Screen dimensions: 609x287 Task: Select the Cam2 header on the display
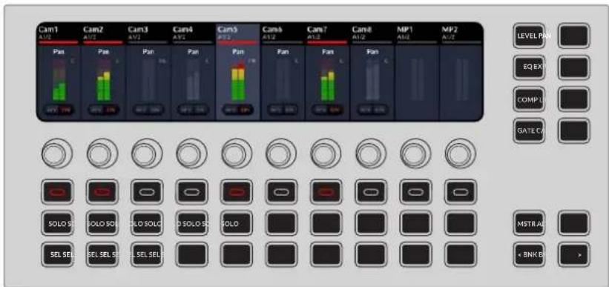pyautogui.click(x=103, y=34)
